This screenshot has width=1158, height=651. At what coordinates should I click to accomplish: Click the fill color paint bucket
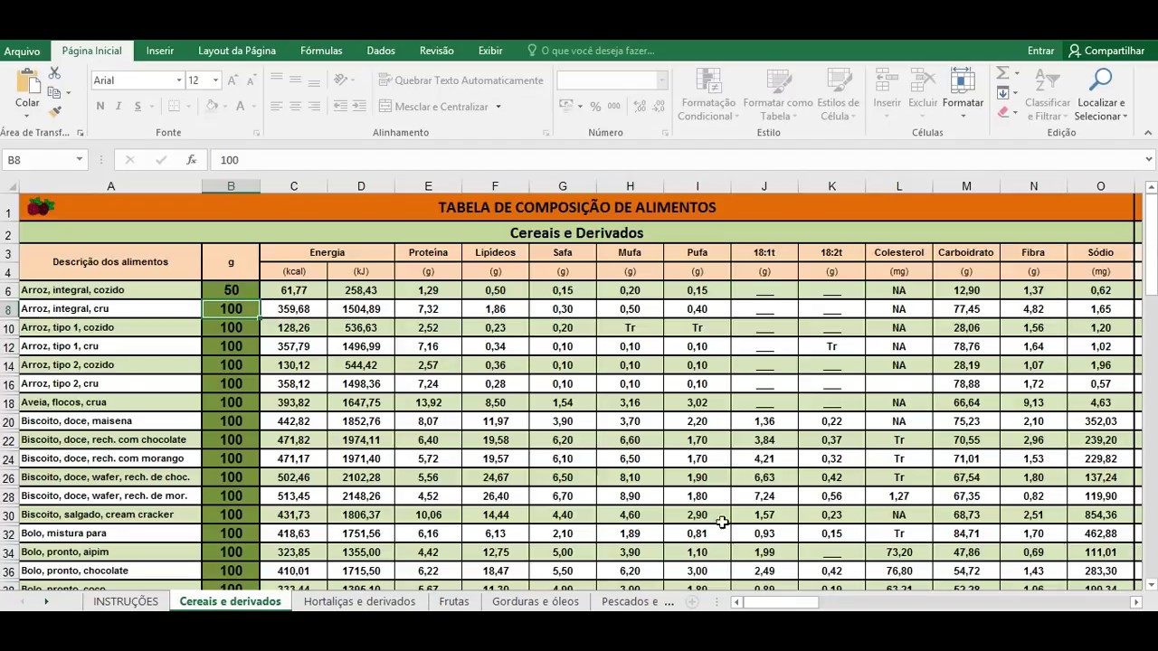pos(212,107)
